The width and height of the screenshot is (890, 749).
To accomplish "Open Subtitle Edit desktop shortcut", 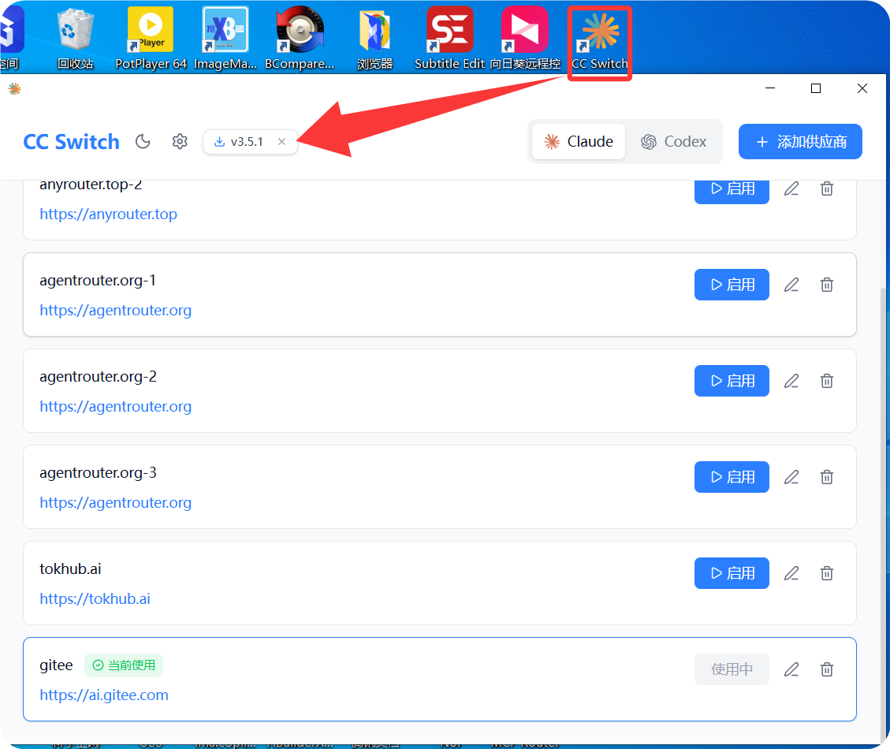I will (449, 39).
